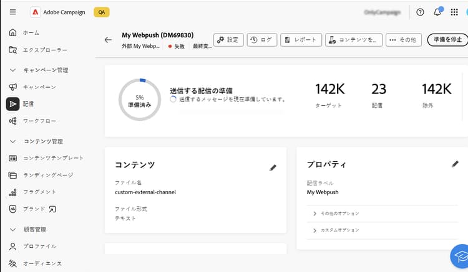
Task: Click the コンテンツを… simulate button
Action: (354, 40)
